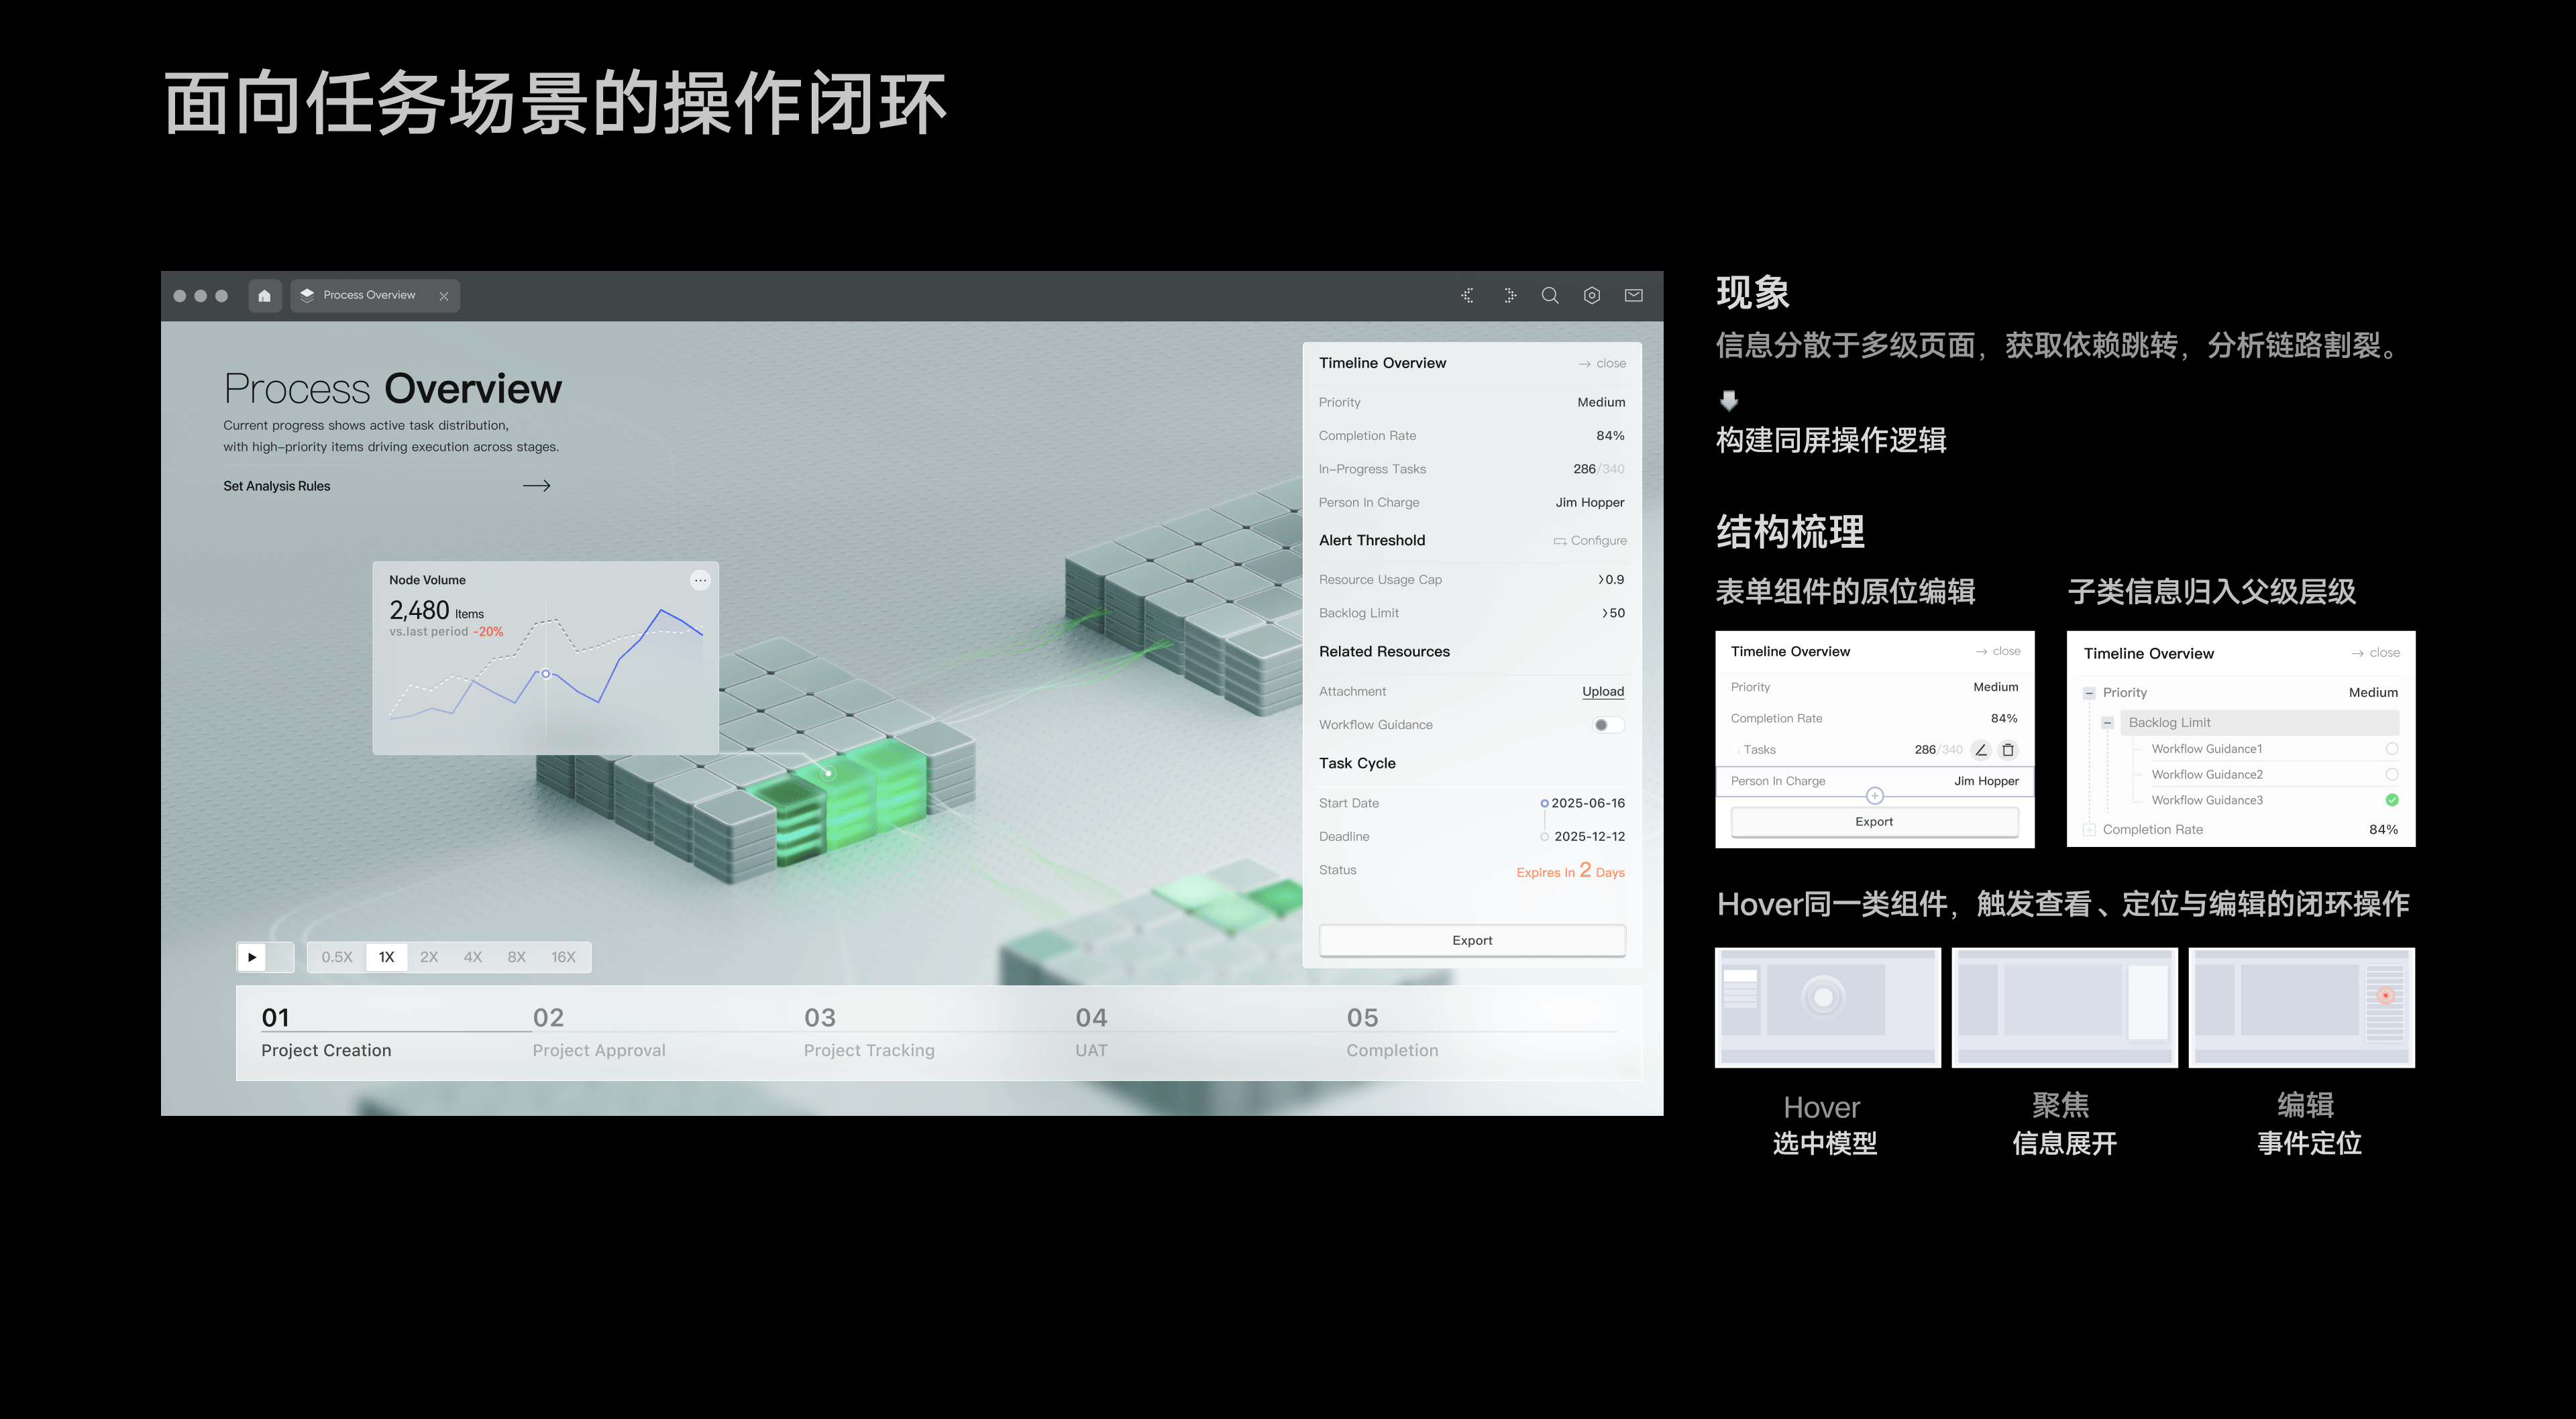Click the Expires In 2 Days status

point(1570,871)
